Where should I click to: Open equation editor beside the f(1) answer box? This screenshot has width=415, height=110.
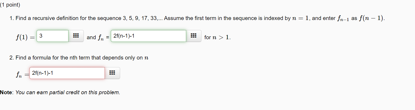(x=76, y=36)
